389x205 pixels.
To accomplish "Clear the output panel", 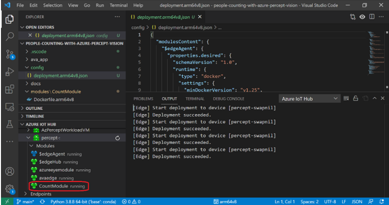I will [x=346, y=99].
